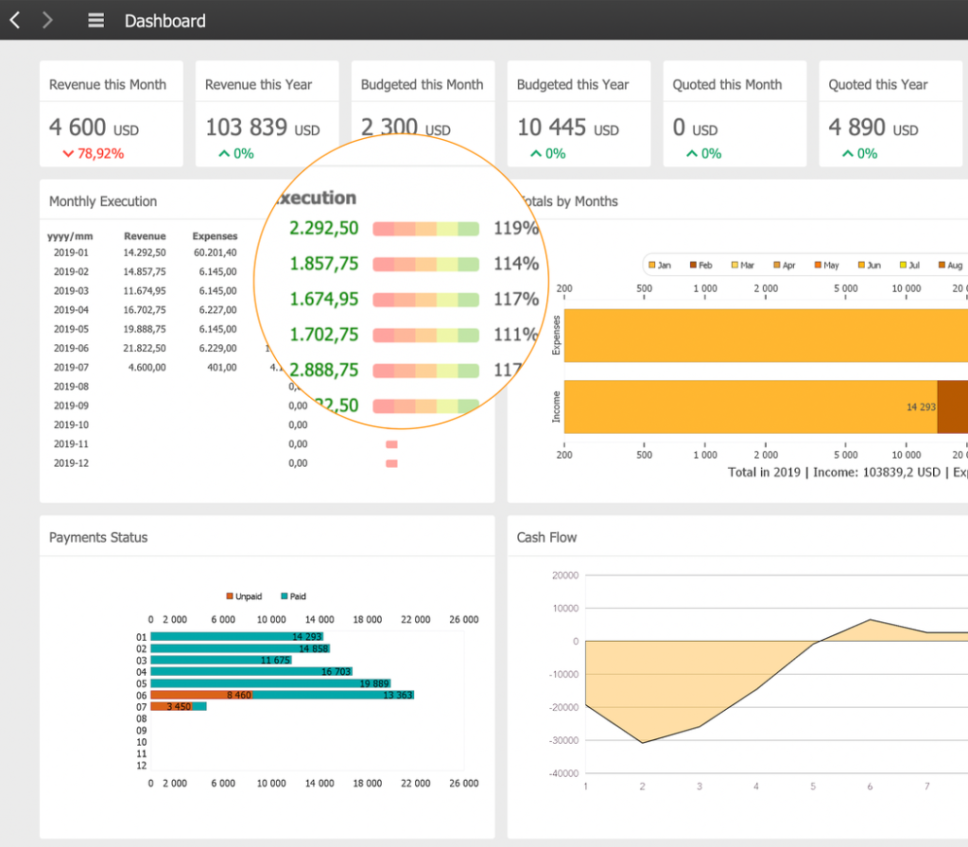Click red down arrow under Revenue this Month
The height and width of the screenshot is (847, 968).
coord(67,153)
